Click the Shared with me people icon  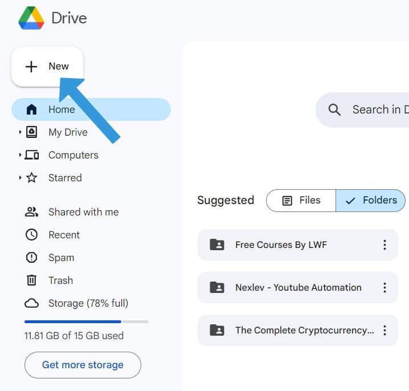coord(31,212)
